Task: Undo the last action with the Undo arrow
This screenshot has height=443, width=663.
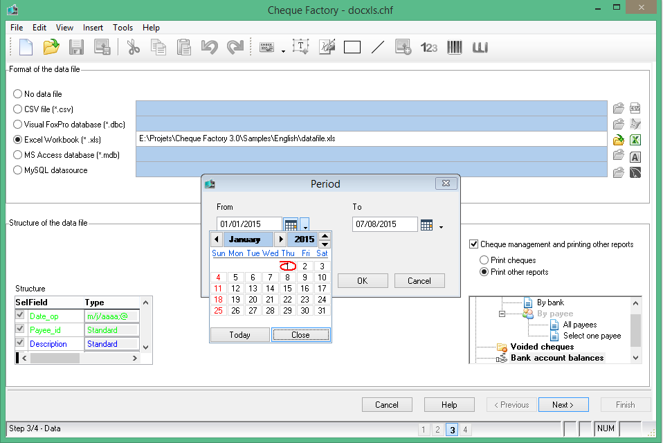Action: 209,47
